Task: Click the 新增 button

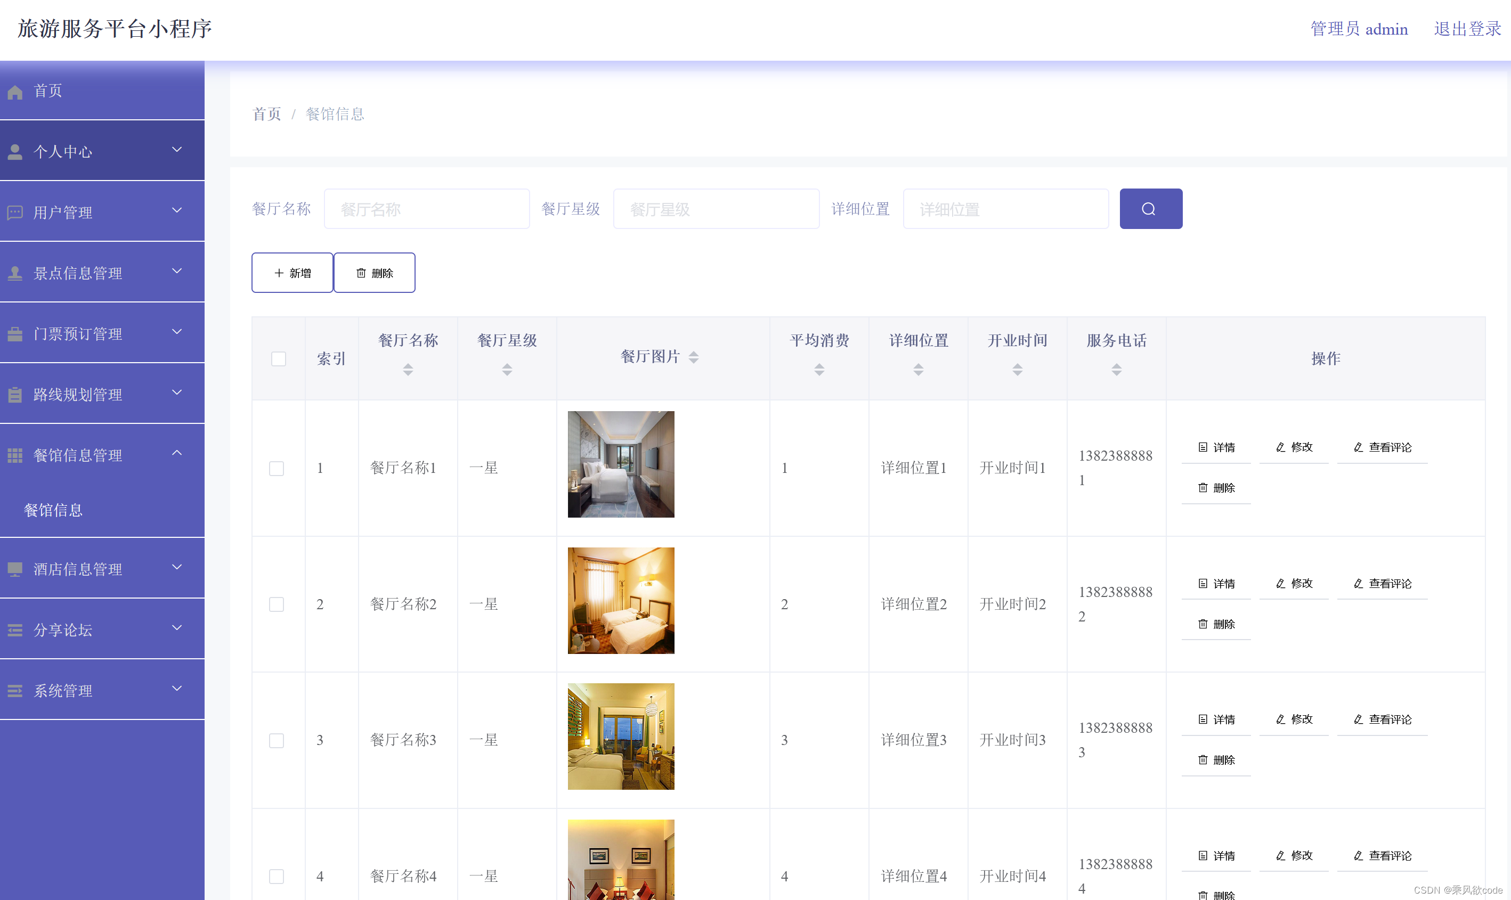Action: tap(292, 273)
